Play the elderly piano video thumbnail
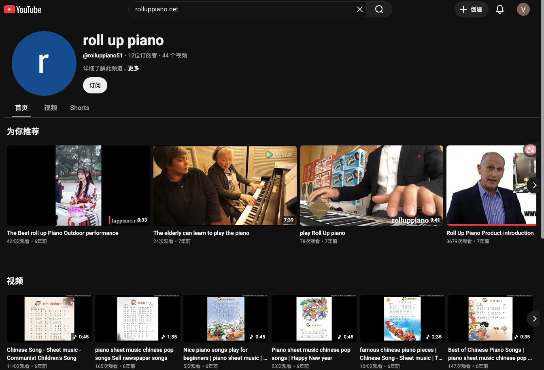The image size is (544, 370). tap(225, 185)
